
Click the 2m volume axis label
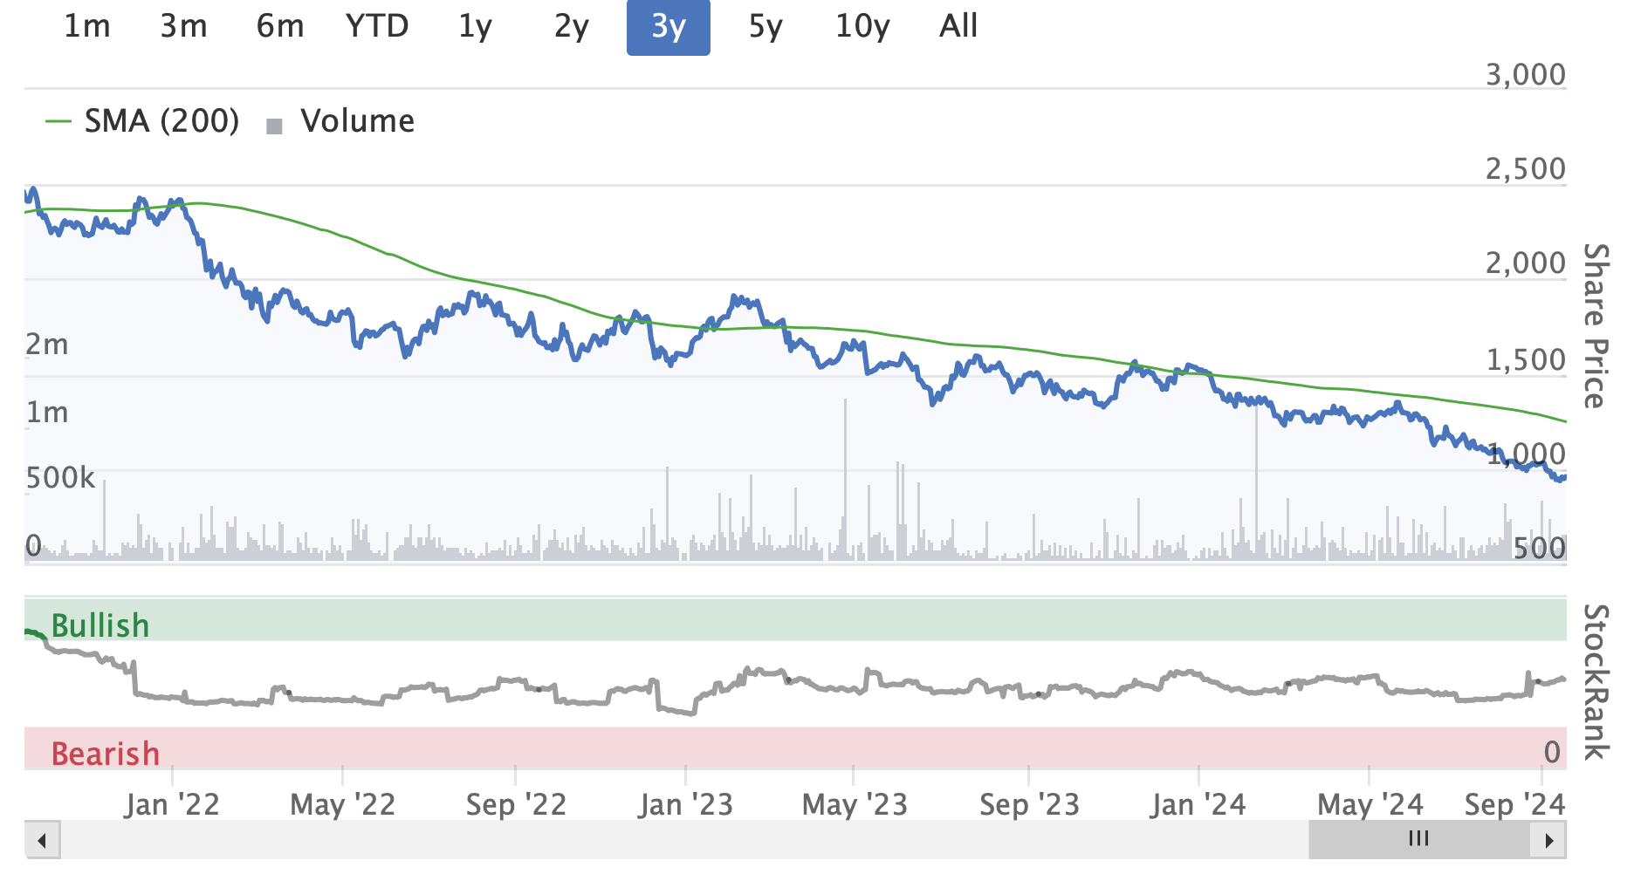pos(47,345)
